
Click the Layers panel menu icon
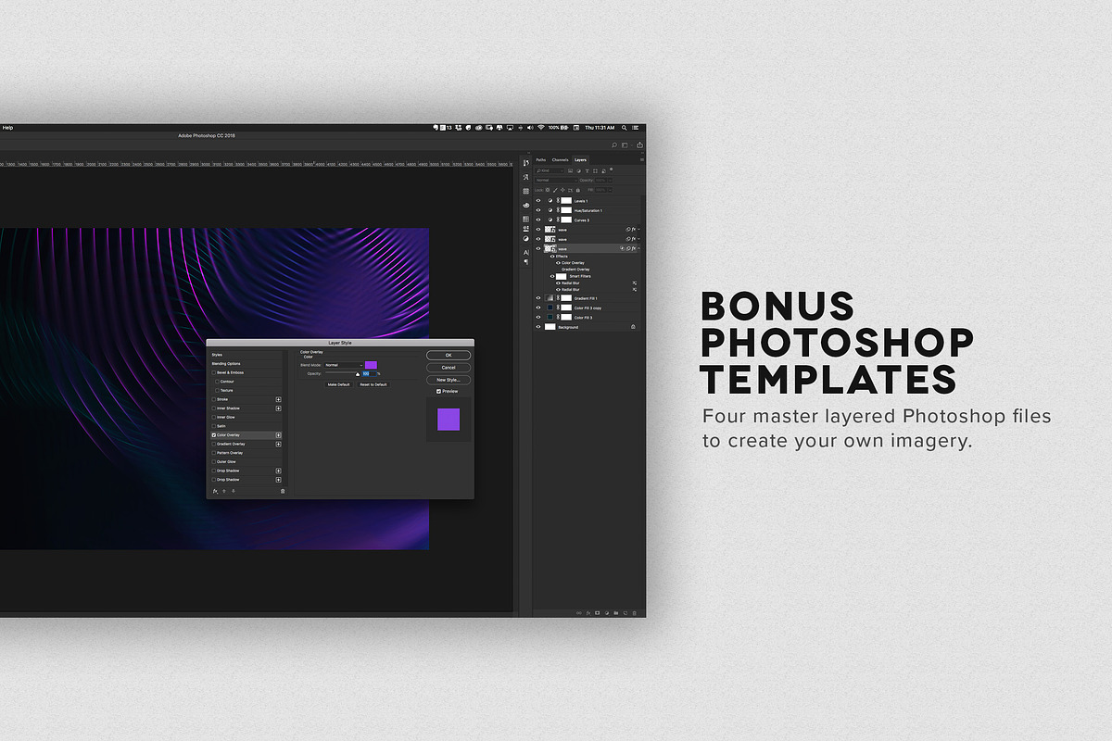[641, 159]
